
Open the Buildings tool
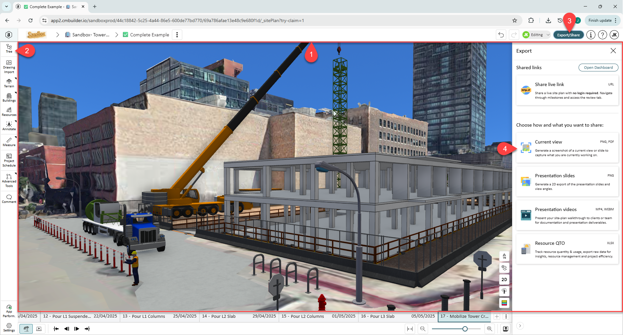pos(9,97)
